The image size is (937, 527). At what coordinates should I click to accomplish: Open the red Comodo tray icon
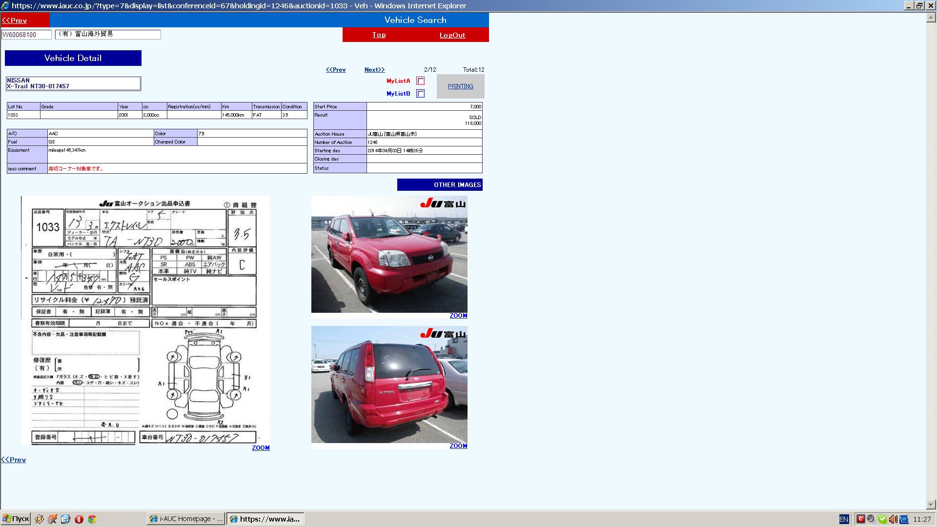(861, 519)
